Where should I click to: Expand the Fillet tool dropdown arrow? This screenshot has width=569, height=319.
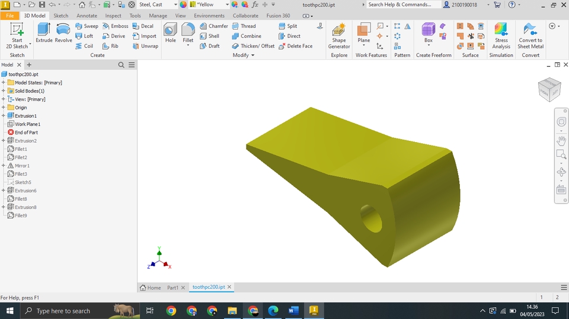tap(188, 46)
